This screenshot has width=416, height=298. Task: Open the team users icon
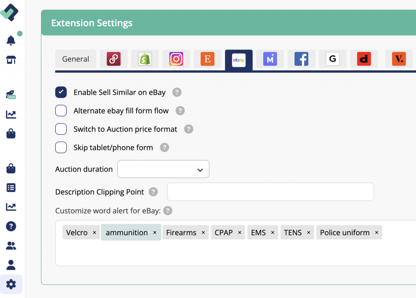[x=11, y=246]
